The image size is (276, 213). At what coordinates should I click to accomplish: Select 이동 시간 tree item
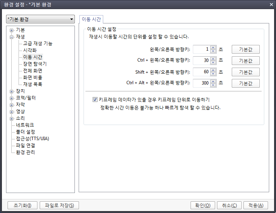click(33, 57)
